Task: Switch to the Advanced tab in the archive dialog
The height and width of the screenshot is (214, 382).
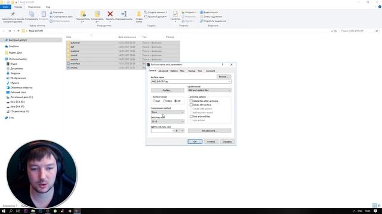Action: tap(163, 71)
